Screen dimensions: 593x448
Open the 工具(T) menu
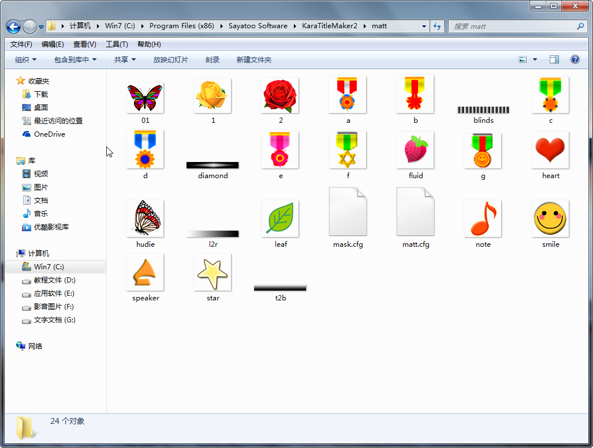click(x=117, y=44)
